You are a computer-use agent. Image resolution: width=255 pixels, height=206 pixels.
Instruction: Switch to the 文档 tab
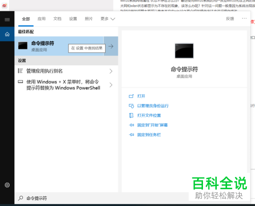57,19
